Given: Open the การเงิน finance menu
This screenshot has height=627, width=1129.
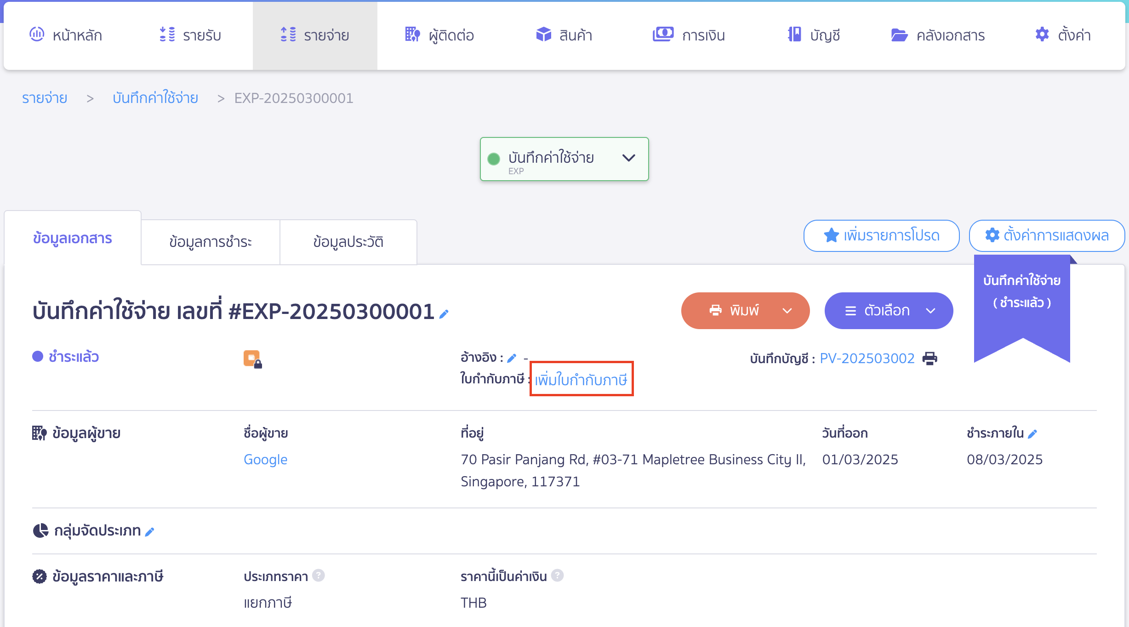Looking at the screenshot, I should click(x=689, y=35).
